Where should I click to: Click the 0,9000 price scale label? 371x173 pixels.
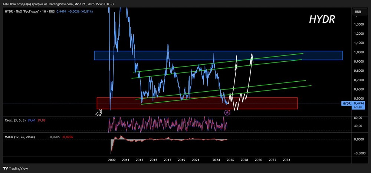pyautogui.click(x=359, y=61)
